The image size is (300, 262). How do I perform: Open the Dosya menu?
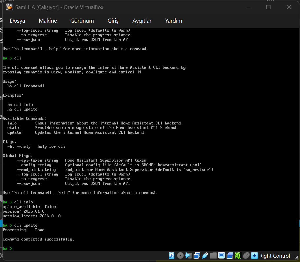coord(17,21)
